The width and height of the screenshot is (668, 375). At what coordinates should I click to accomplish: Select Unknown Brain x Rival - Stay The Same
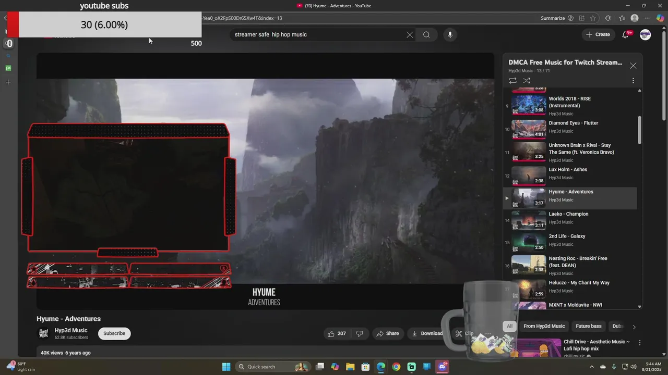point(570,152)
